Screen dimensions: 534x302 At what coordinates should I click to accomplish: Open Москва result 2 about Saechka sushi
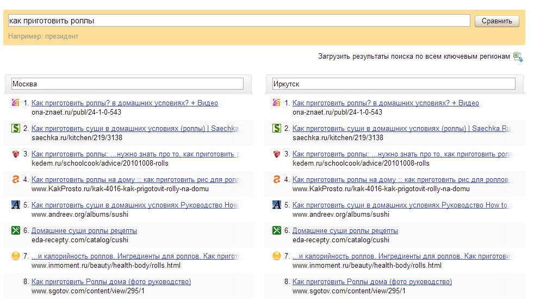136,128
